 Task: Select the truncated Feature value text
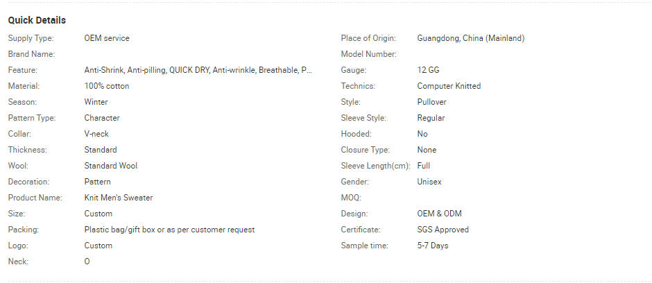(x=198, y=70)
